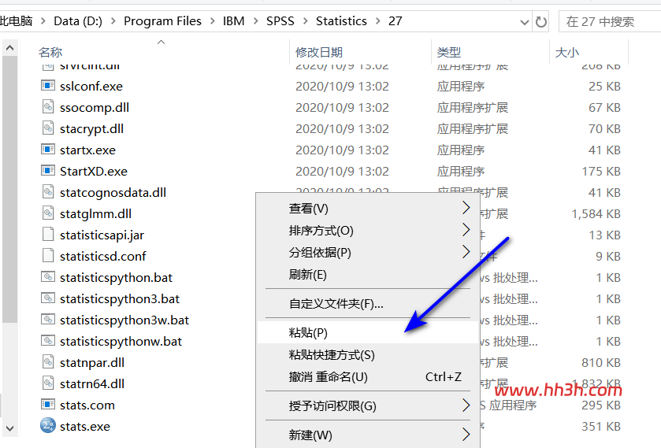The width and height of the screenshot is (661, 448).
Task: Refresh the folder with the address bar button
Action: (541, 21)
